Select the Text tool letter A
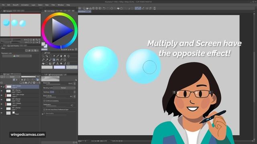The height and width of the screenshot is (144, 257). pos(58,63)
